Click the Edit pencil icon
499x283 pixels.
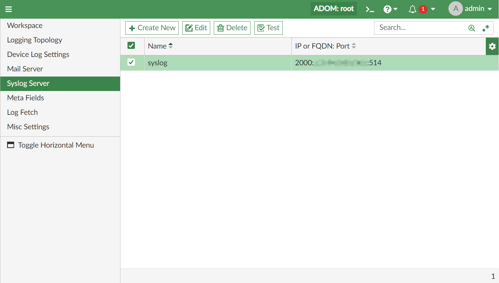tap(189, 28)
